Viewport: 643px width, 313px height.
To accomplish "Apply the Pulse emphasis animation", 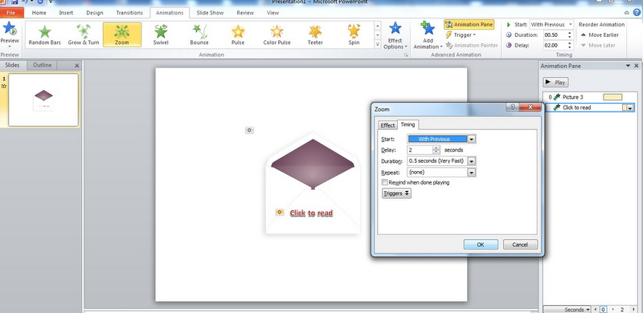I will [x=238, y=35].
